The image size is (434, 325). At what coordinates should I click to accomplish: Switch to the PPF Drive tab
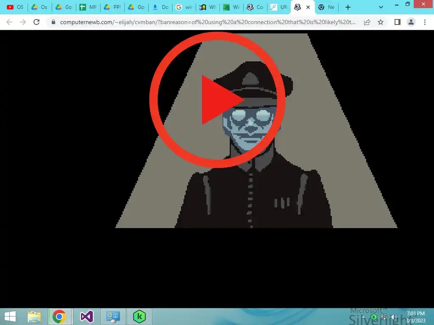[112, 7]
